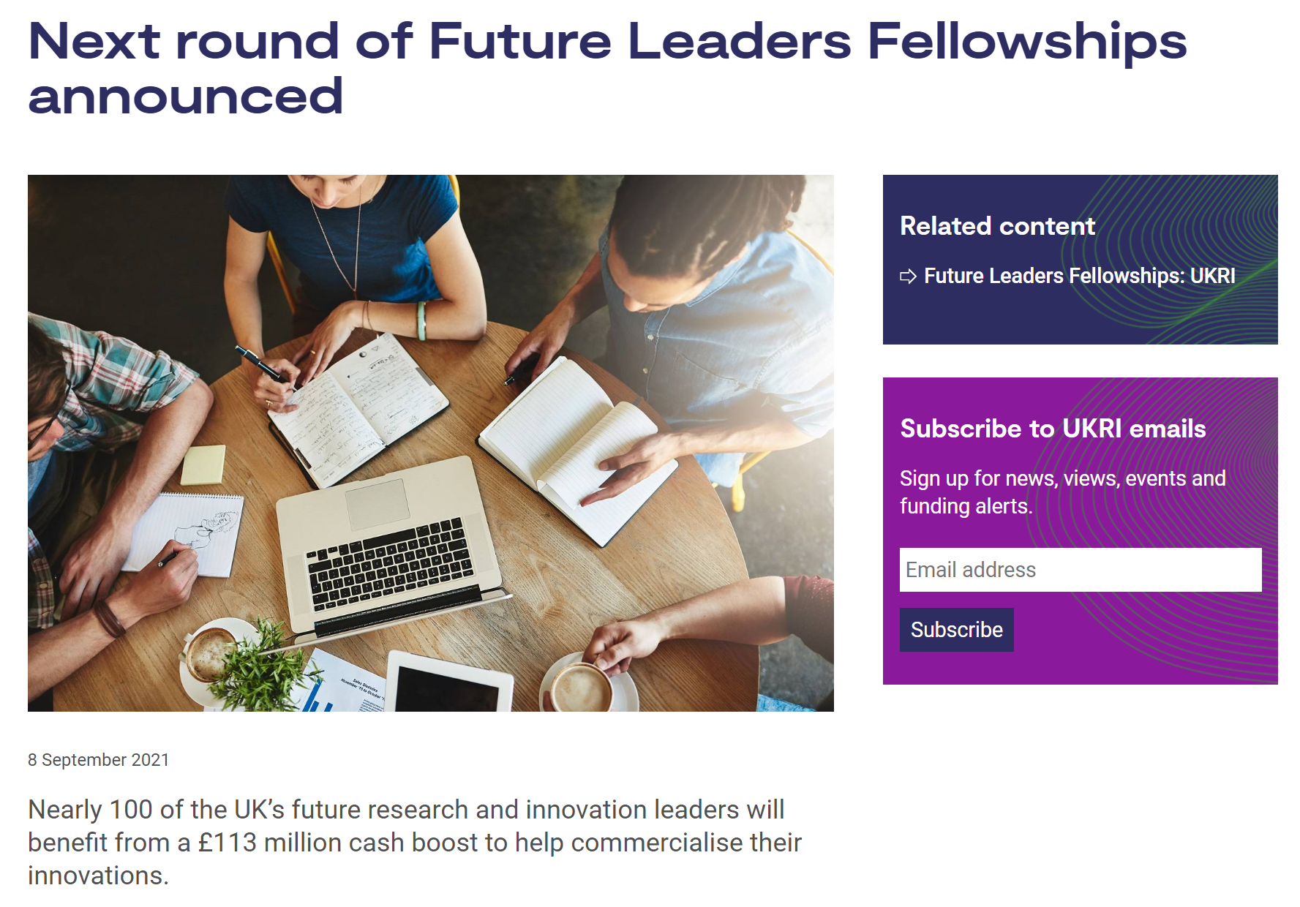Click the 8 September 2021 publication date
Image resolution: width=1300 pixels, height=907 pixels.
point(99,760)
